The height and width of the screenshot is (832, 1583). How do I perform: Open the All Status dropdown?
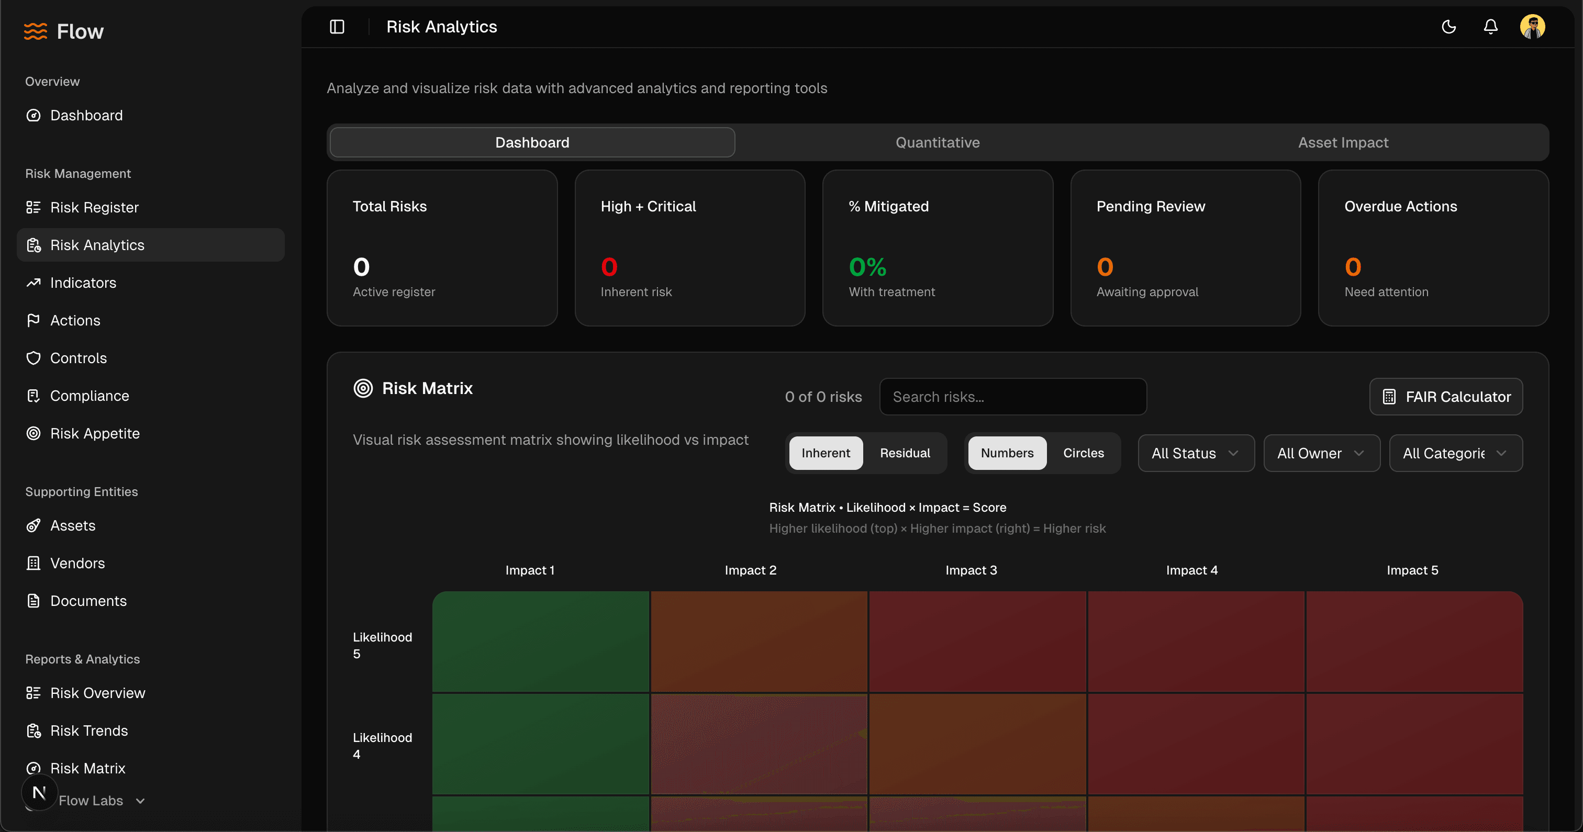click(1195, 453)
